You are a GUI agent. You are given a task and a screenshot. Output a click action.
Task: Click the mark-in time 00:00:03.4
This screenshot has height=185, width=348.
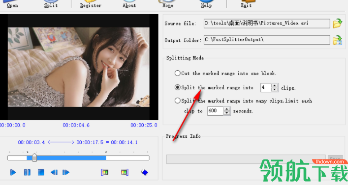point(32,142)
